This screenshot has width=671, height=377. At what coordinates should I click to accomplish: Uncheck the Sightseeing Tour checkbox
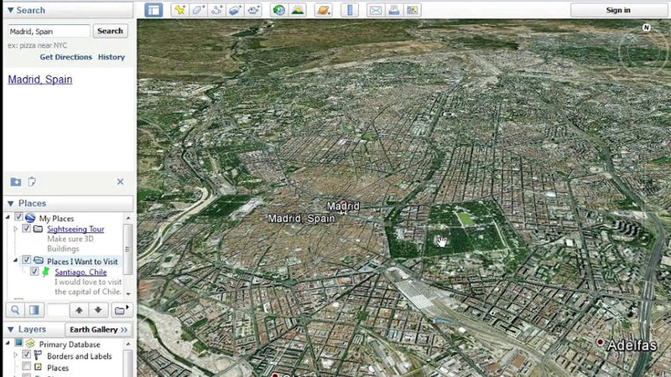[x=27, y=229]
